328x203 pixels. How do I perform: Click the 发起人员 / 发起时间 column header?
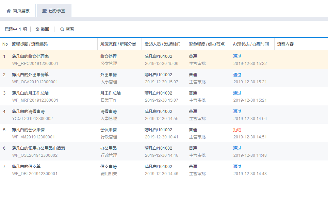[x=162, y=44]
